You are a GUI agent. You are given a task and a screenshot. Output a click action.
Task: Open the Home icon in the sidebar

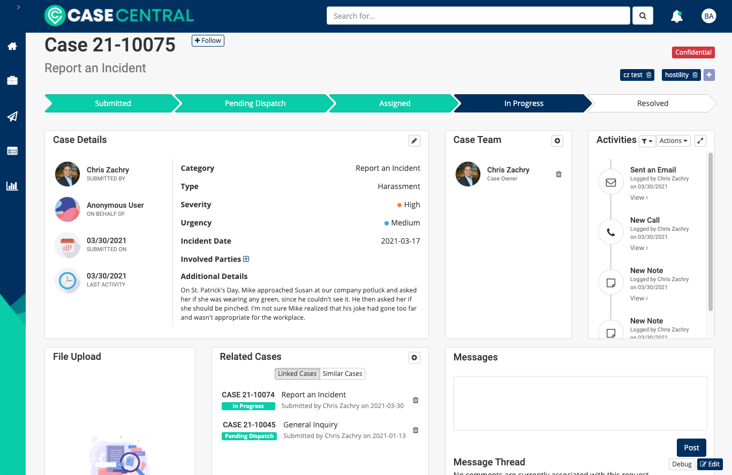tap(12, 47)
